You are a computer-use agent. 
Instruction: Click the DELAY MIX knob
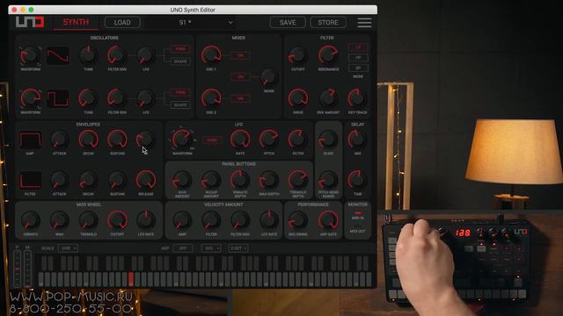click(357, 140)
